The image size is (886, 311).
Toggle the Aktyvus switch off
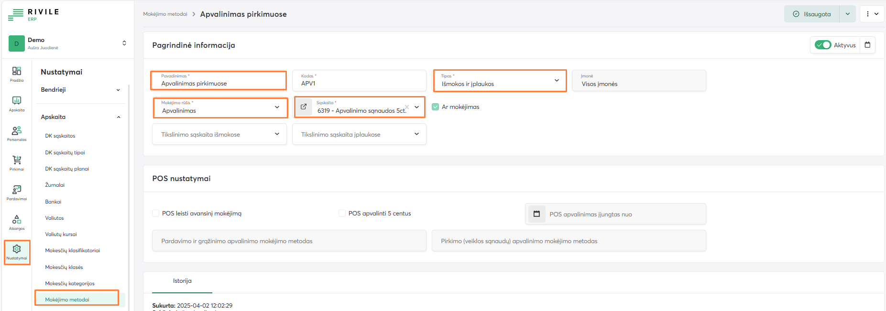point(823,45)
